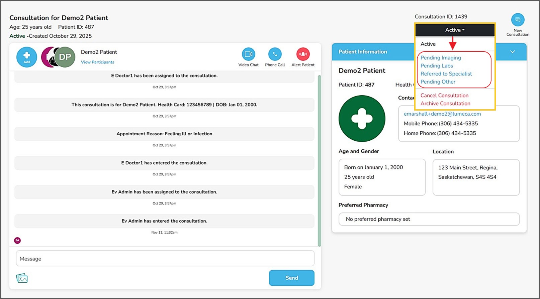Select Pending Labs from status menu
This screenshot has width=540, height=299.
point(437,66)
